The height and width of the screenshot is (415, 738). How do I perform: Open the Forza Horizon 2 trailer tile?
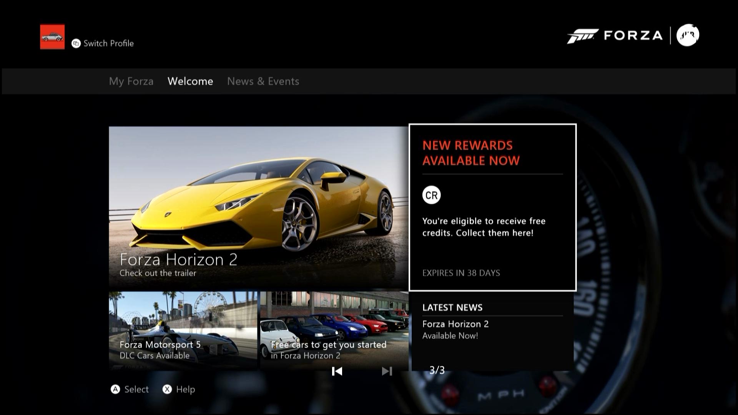tap(258, 207)
